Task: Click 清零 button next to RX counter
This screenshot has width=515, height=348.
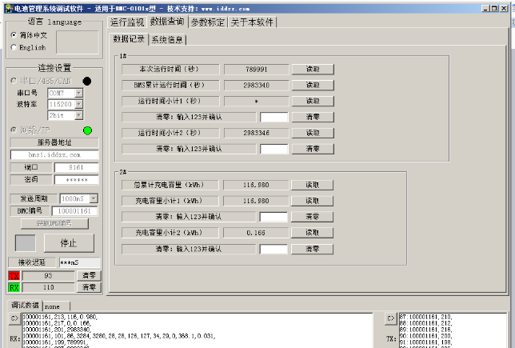Action: (89, 287)
